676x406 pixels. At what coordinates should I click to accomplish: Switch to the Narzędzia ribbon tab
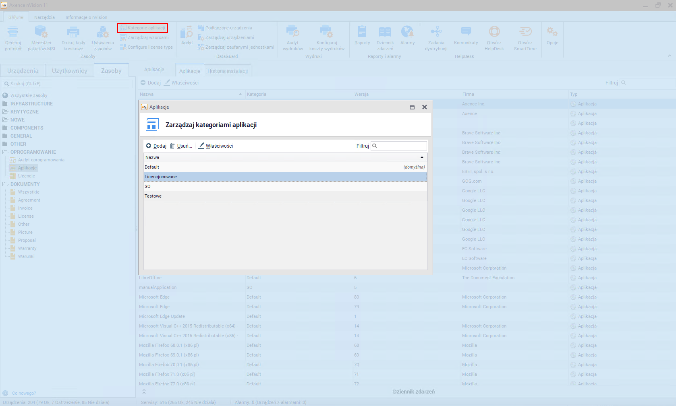[44, 17]
